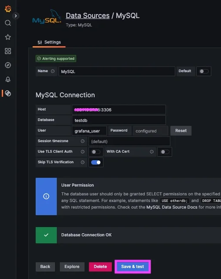Select the Settings tab
Viewport: 221px width, 279px height.
pyautogui.click(x=49, y=42)
